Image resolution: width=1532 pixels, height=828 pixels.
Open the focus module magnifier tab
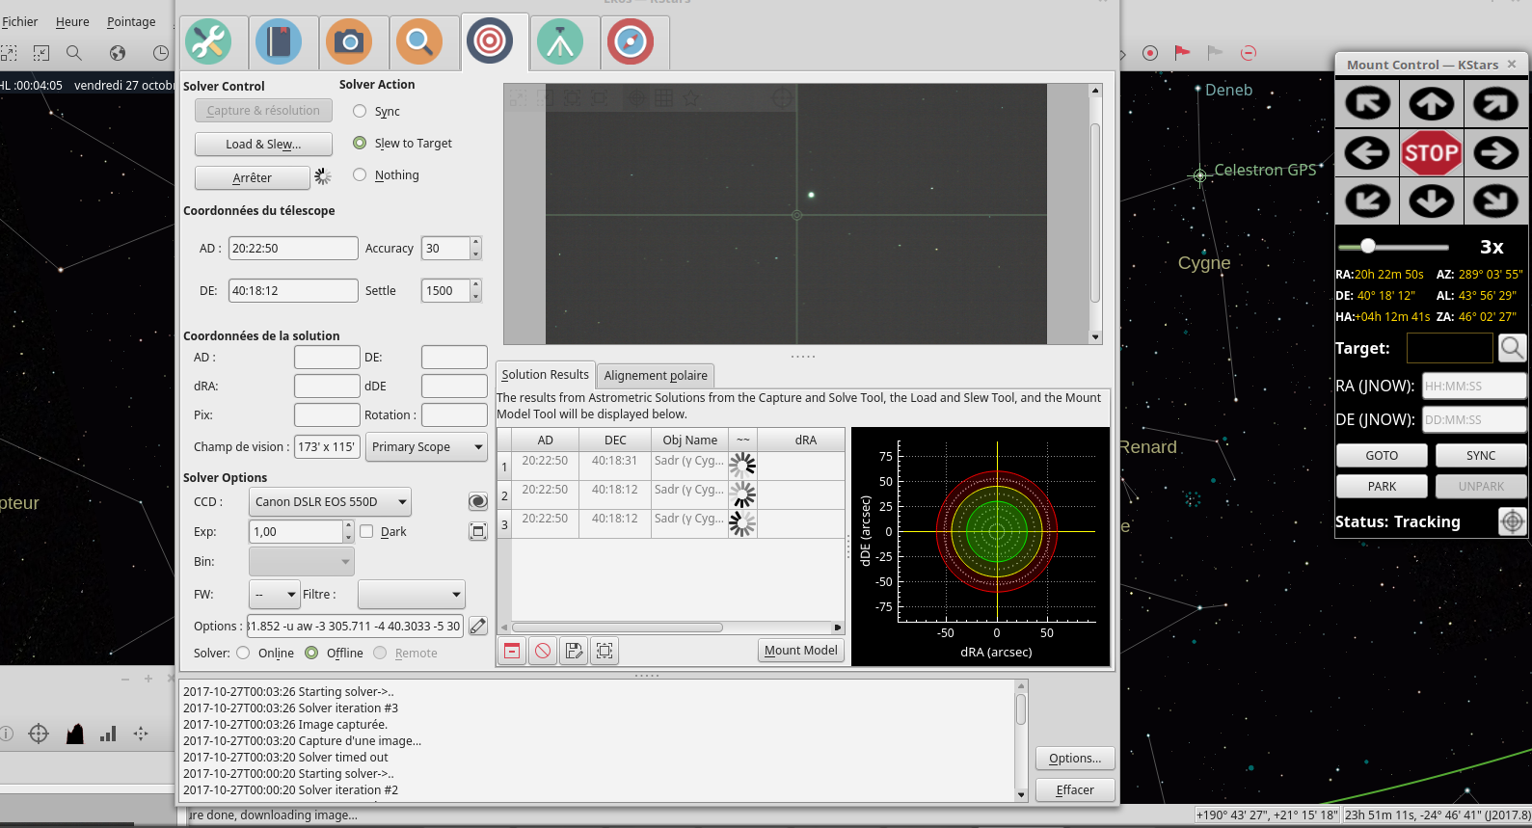(x=419, y=42)
